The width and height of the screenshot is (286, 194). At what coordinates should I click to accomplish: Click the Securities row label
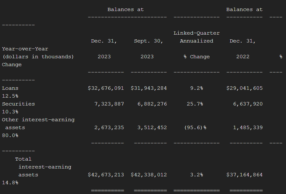tap(18, 104)
